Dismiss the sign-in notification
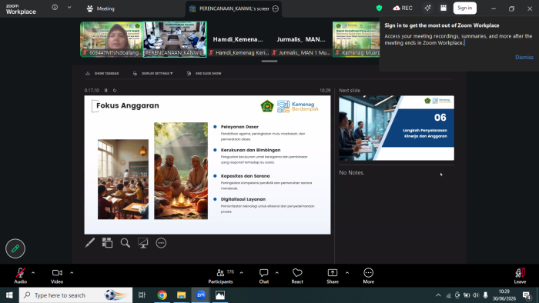The height and width of the screenshot is (303, 539). click(524, 58)
